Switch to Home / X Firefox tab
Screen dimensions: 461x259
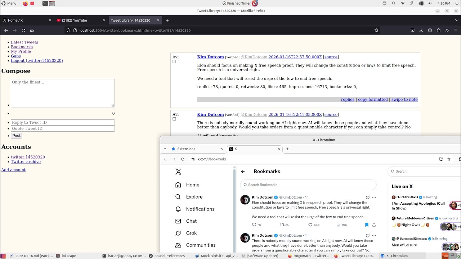click(x=27, y=21)
